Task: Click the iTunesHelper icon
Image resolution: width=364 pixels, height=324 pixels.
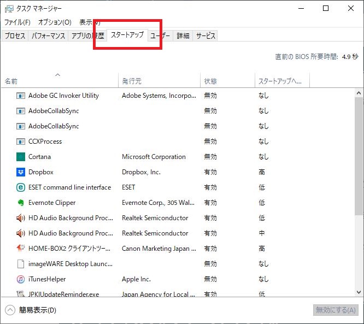Action: [x=21, y=279]
